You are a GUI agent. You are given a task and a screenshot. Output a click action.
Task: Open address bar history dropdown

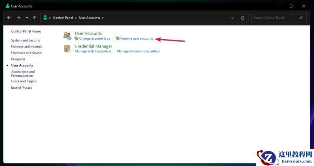point(232,18)
